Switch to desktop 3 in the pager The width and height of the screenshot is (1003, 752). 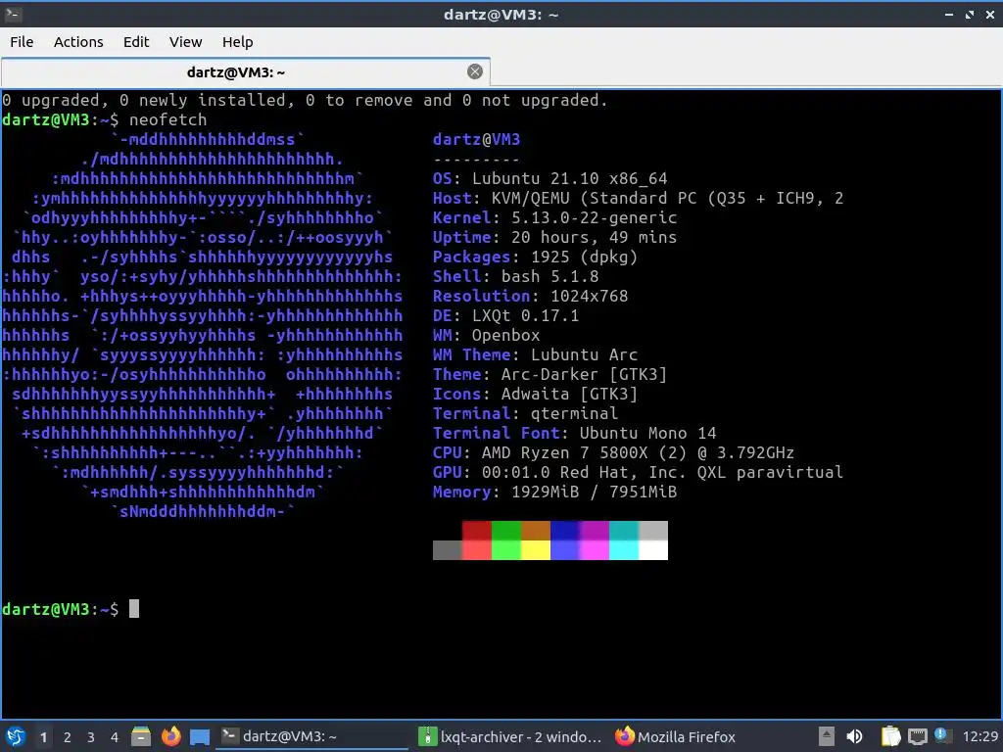click(x=91, y=737)
